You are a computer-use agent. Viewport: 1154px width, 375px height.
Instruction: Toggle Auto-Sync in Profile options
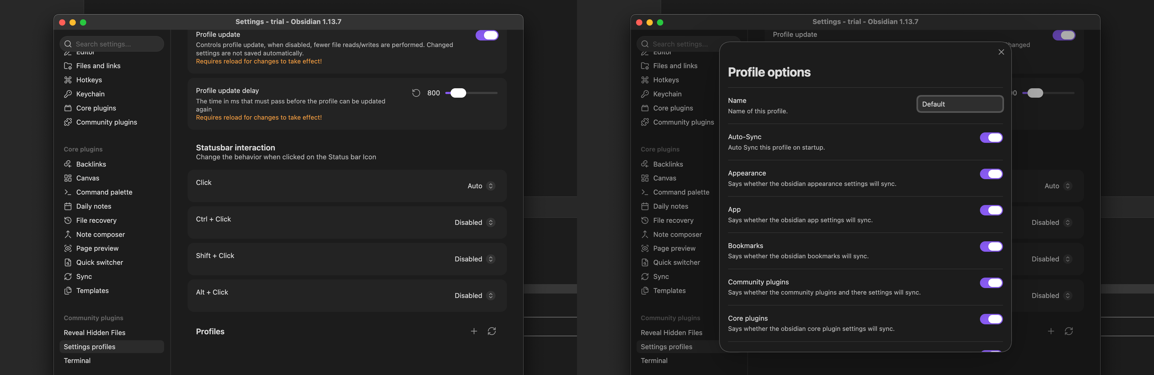[x=991, y=138]
